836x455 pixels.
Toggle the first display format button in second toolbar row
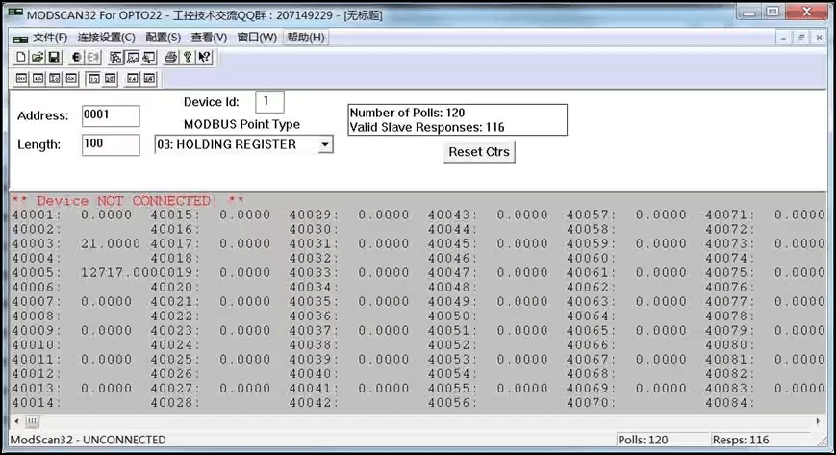[x=21, y=79]
